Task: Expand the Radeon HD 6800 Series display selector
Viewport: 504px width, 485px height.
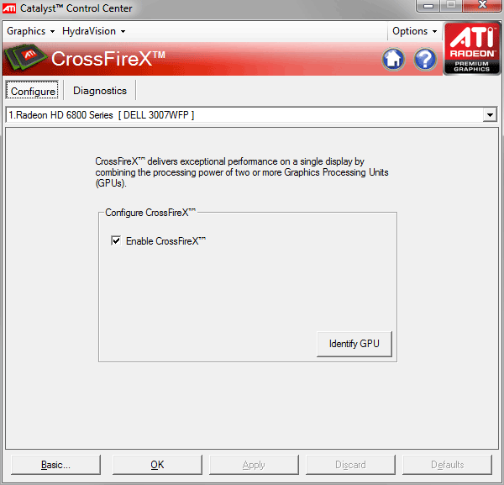Action: pyautogui.click(x=490, y=115)
